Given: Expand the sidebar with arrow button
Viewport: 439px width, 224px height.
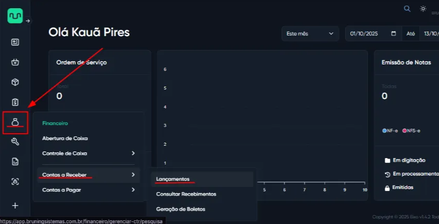Looking at the screenshot, I should coord(28,21).
